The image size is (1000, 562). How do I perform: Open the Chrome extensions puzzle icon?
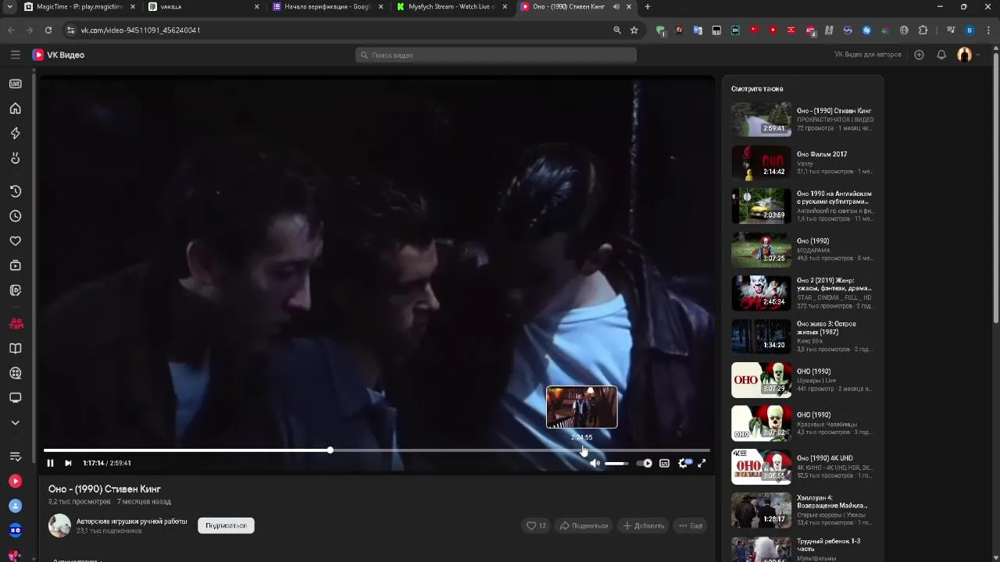pos(923,30)
